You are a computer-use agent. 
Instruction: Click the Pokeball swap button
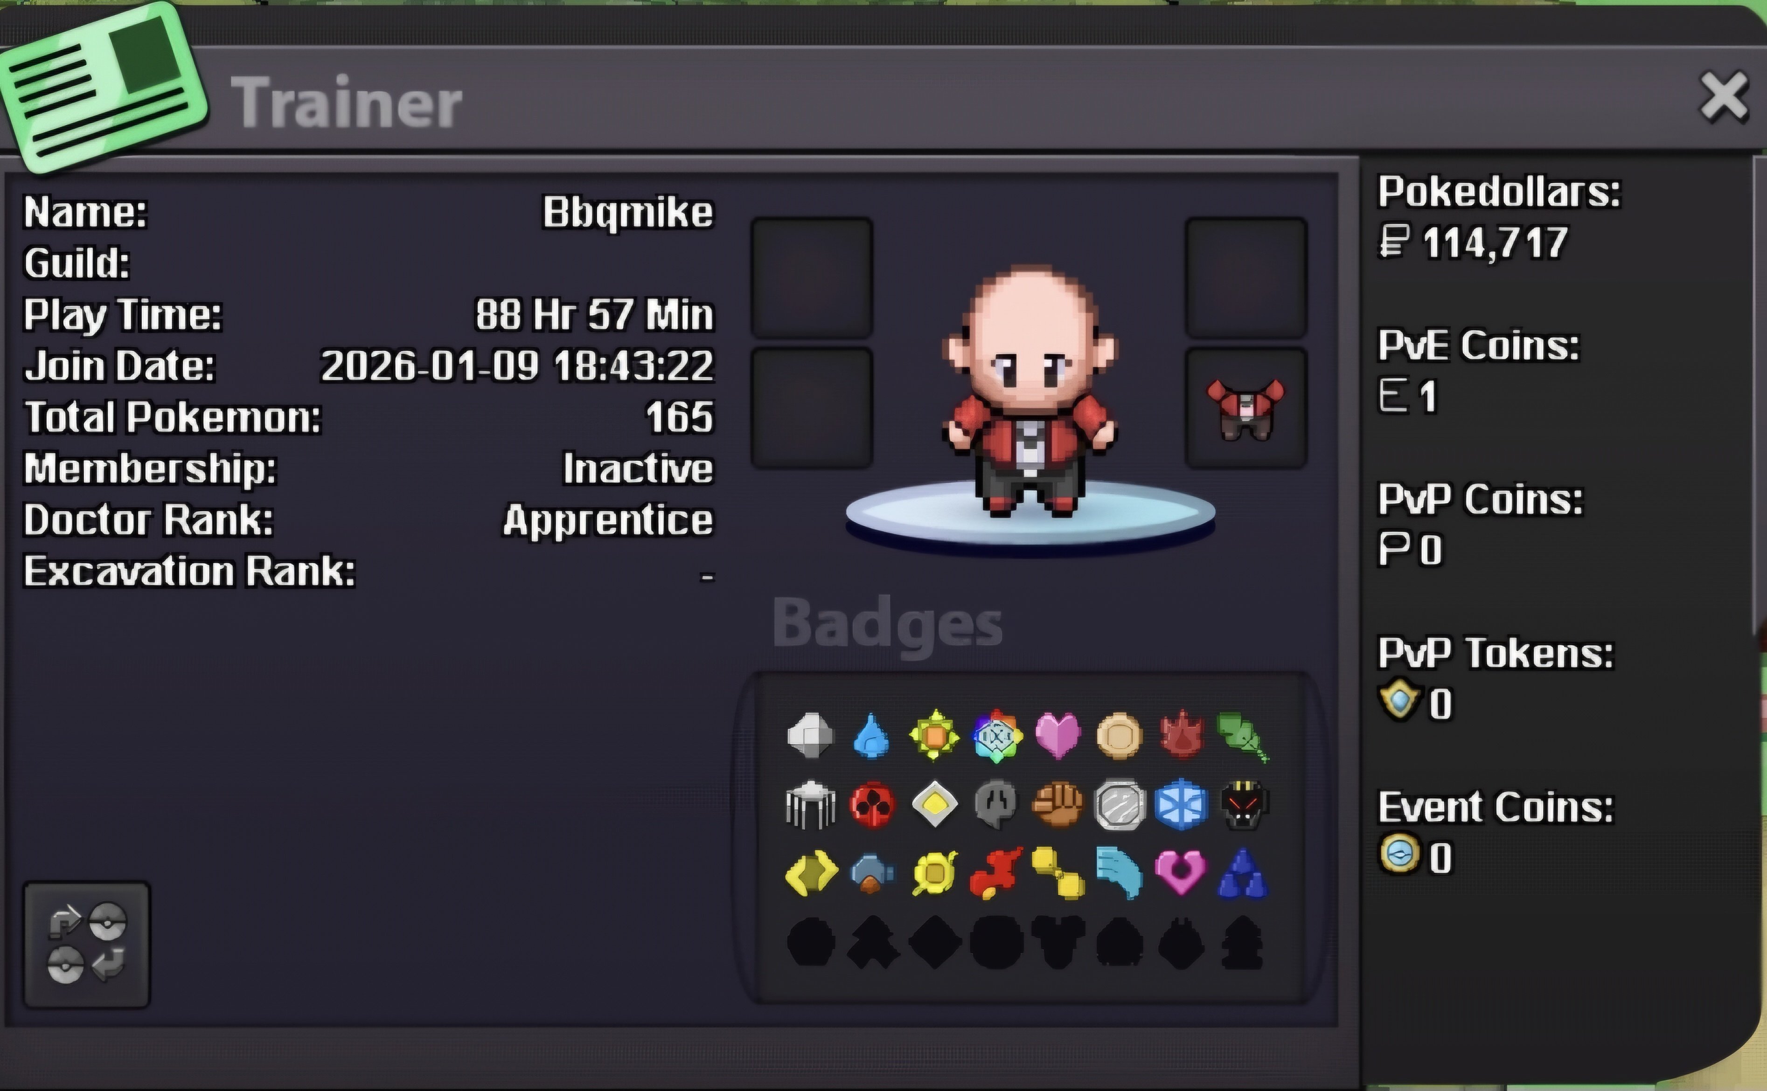pos(87,944)
